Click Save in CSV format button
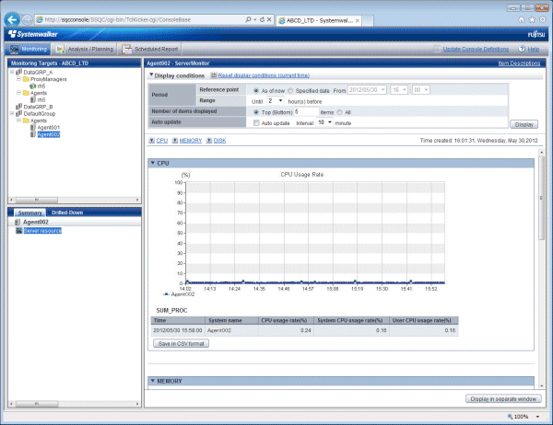 [181, 343]
